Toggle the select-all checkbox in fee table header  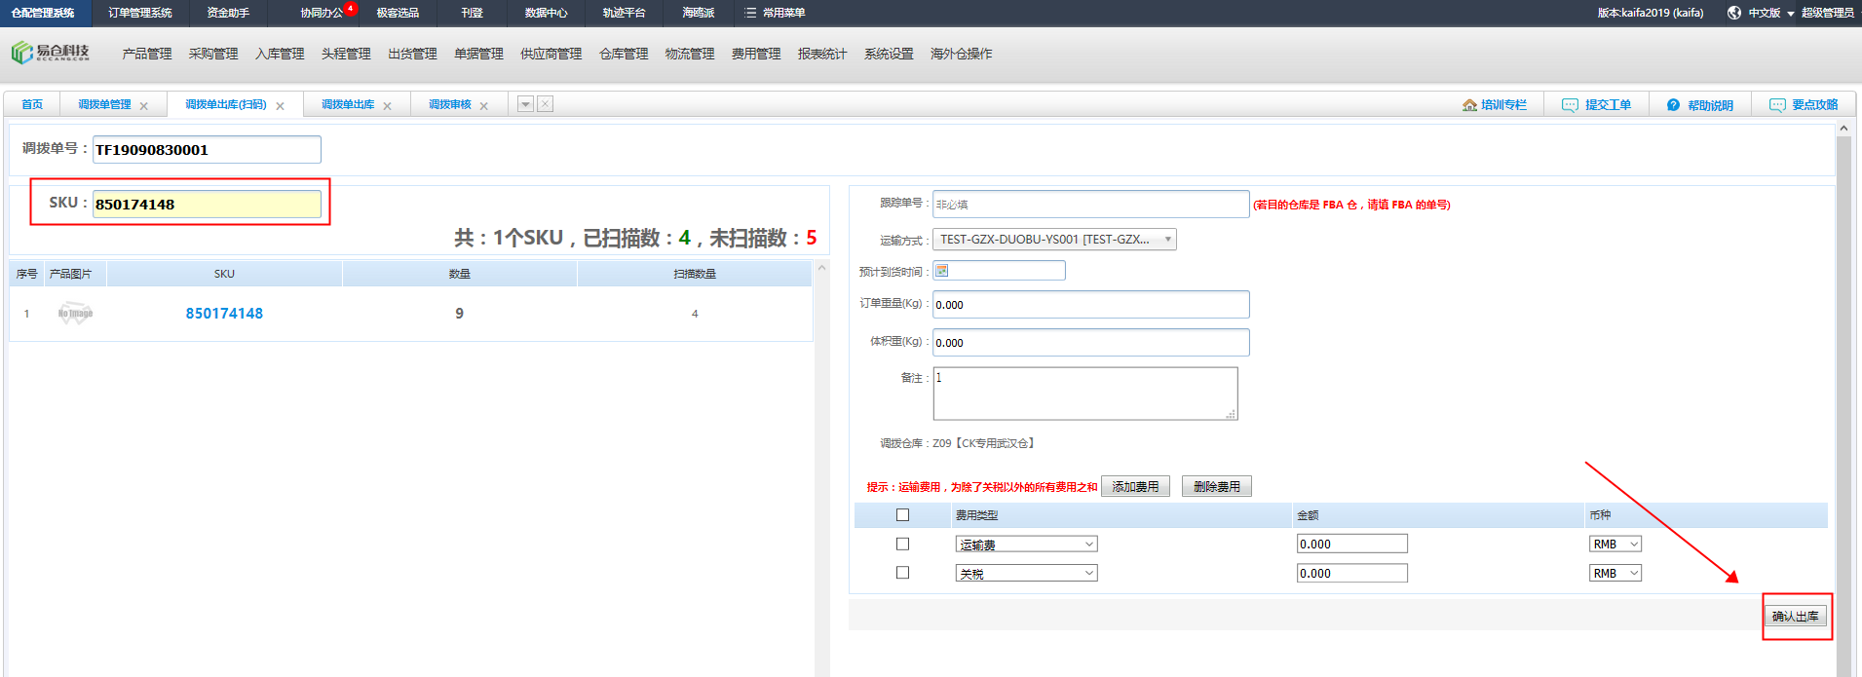(902, 515)
